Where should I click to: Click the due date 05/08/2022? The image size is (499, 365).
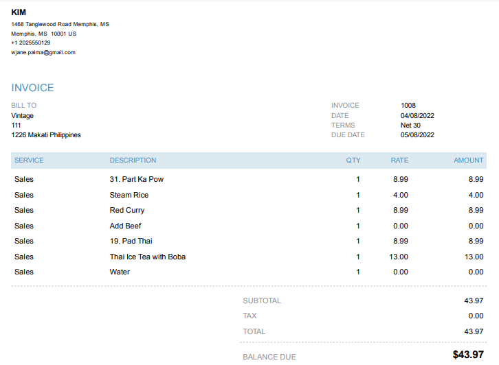point(417,135)
